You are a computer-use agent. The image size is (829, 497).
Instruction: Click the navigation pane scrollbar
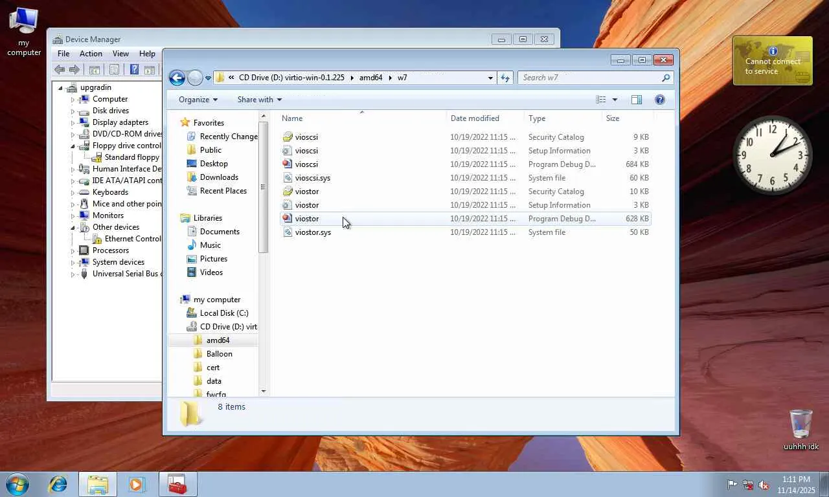tap(263, 188)
